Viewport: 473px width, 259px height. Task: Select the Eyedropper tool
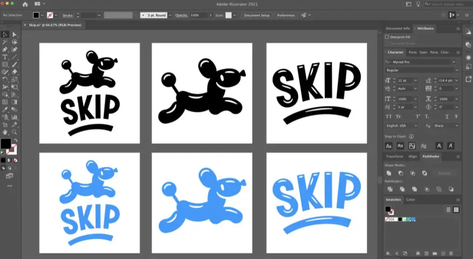[5, 110]
